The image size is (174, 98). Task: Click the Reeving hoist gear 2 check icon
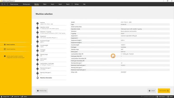pyautogui.click(x=38, y=73)
